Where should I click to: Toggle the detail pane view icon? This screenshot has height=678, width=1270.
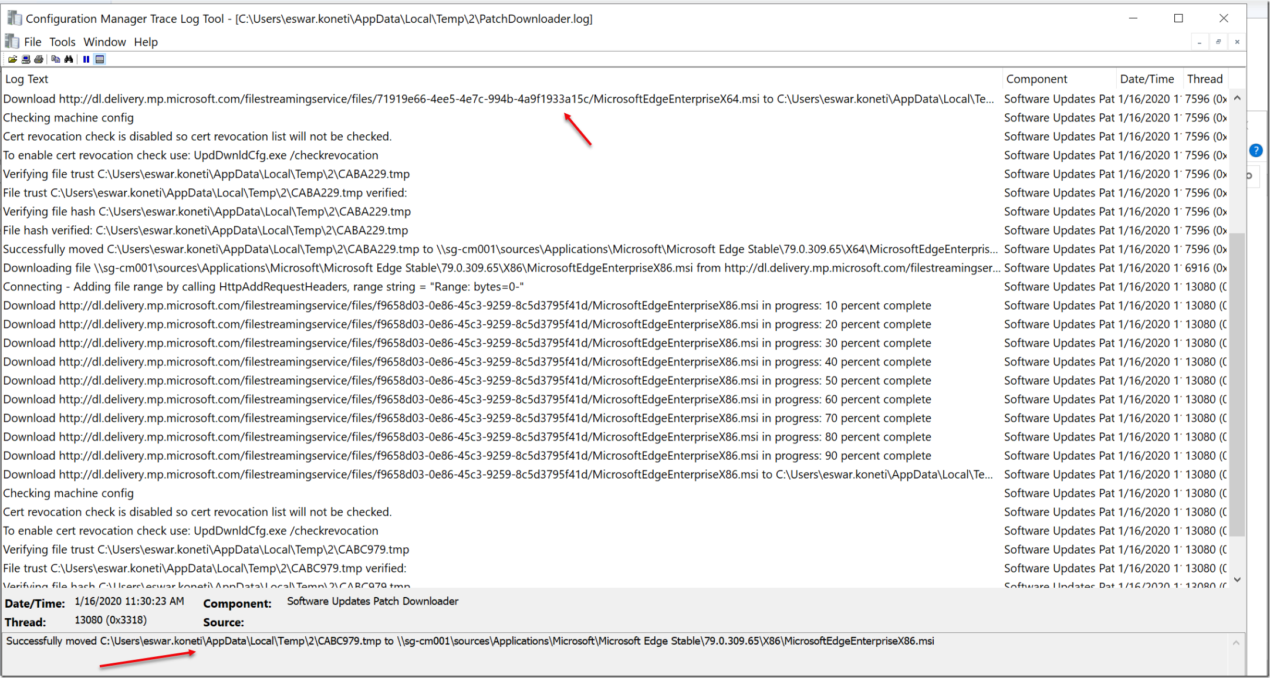(x=100, y=59)
